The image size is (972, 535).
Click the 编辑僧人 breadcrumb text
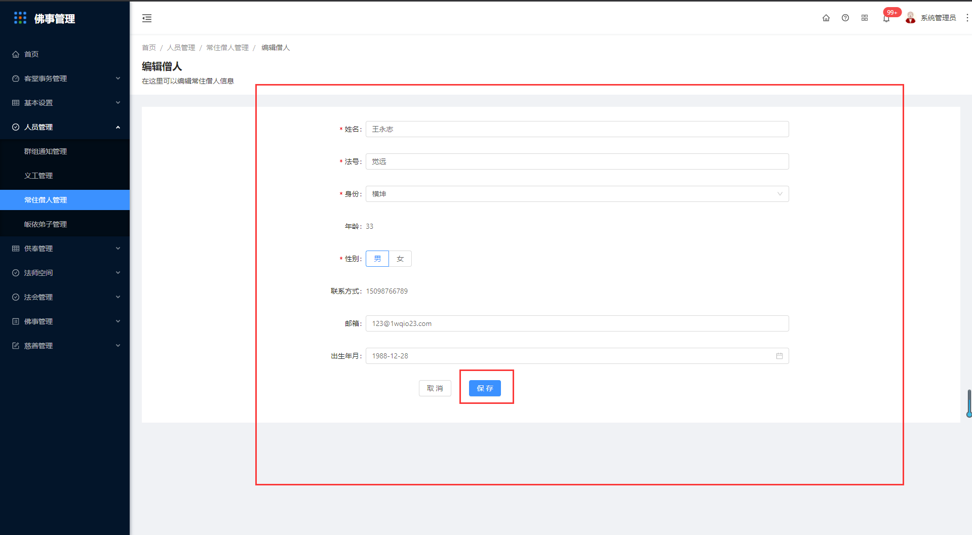(x=276, y=48)
